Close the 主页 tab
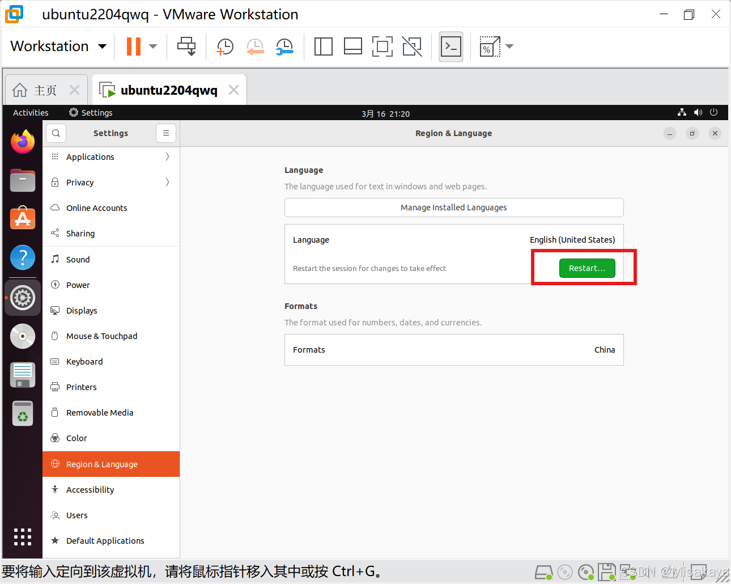The height and width of the screenshot is (584, 731). [74, 90]
